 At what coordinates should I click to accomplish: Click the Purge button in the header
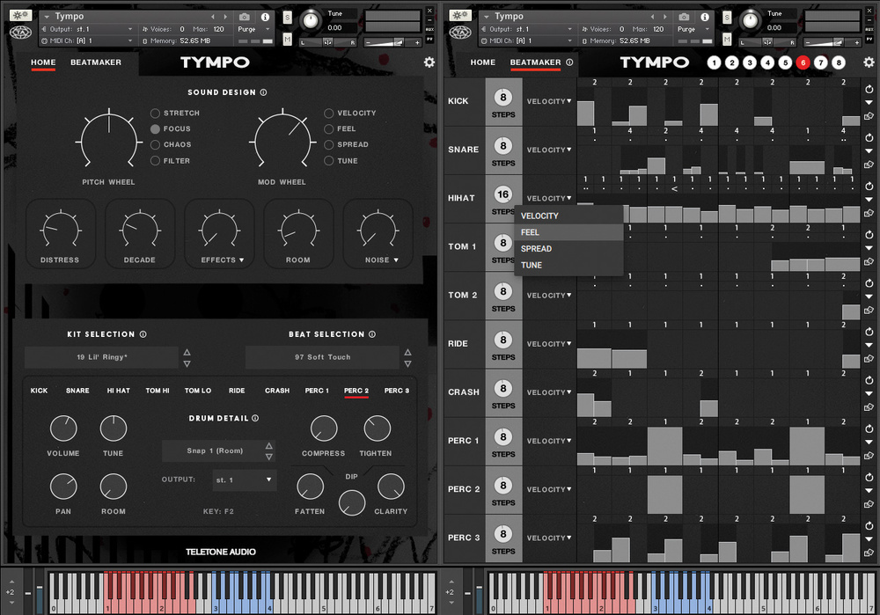tap(247, 31)
